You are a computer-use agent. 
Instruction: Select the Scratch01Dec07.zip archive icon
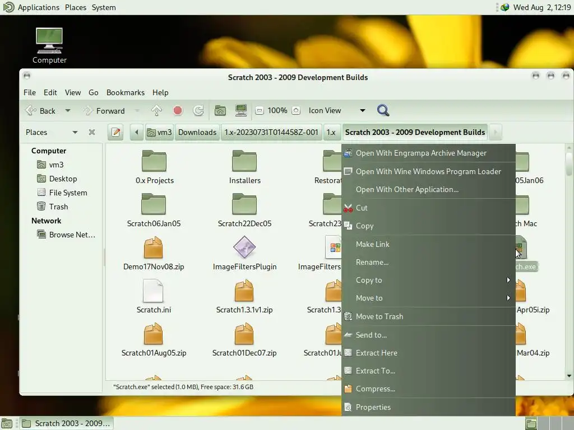[244, 334]
